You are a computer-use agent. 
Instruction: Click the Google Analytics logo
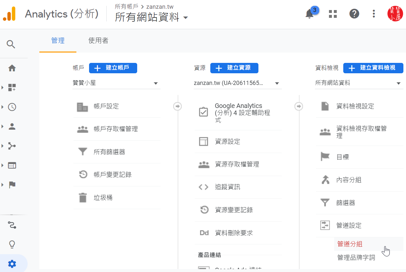pyautogui.click(x=9, y=14)
